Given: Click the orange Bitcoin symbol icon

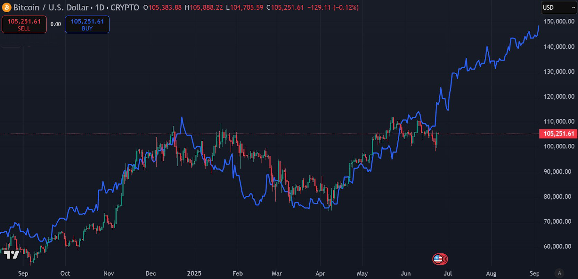Looking at the screenshot, I should [7, 8].
